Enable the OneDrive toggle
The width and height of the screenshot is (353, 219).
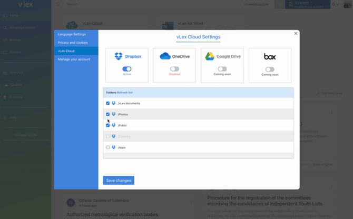(x=174, y=69)
